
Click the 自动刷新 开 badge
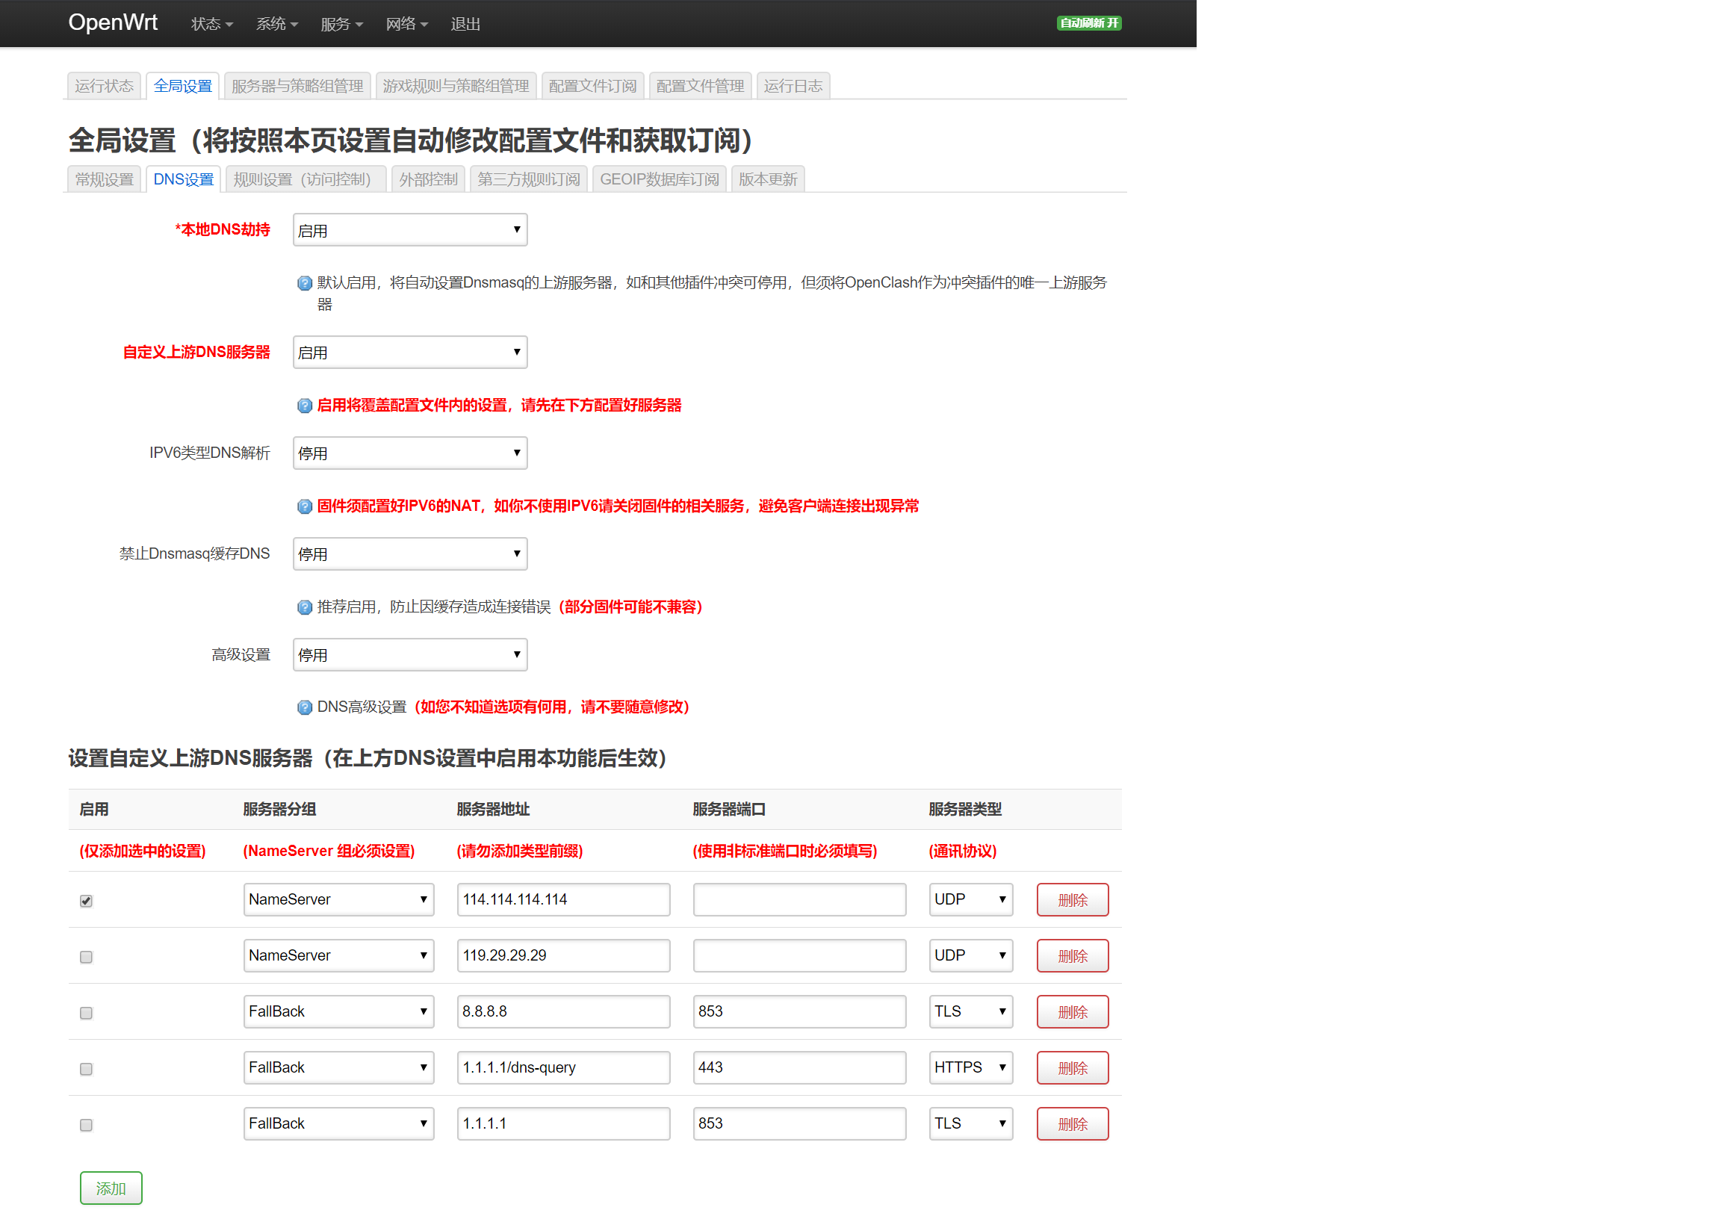pos(1088,23)
